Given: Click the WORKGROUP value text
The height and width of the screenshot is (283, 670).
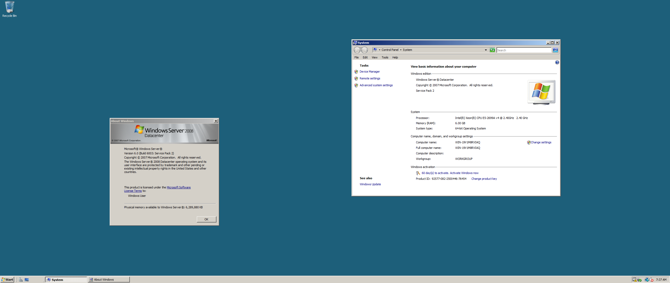Looking at the screenshot, I should coord(464,159).
